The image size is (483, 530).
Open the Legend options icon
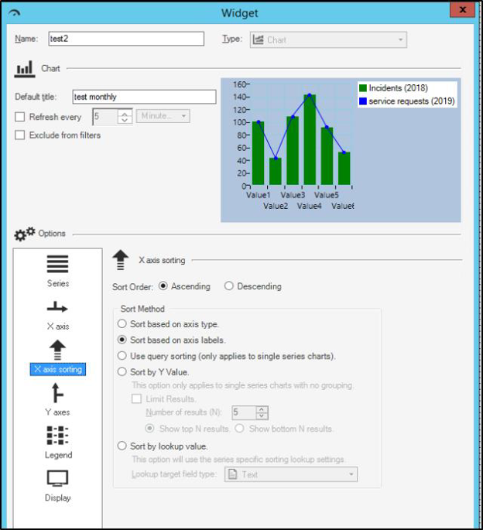coord(57,436)
